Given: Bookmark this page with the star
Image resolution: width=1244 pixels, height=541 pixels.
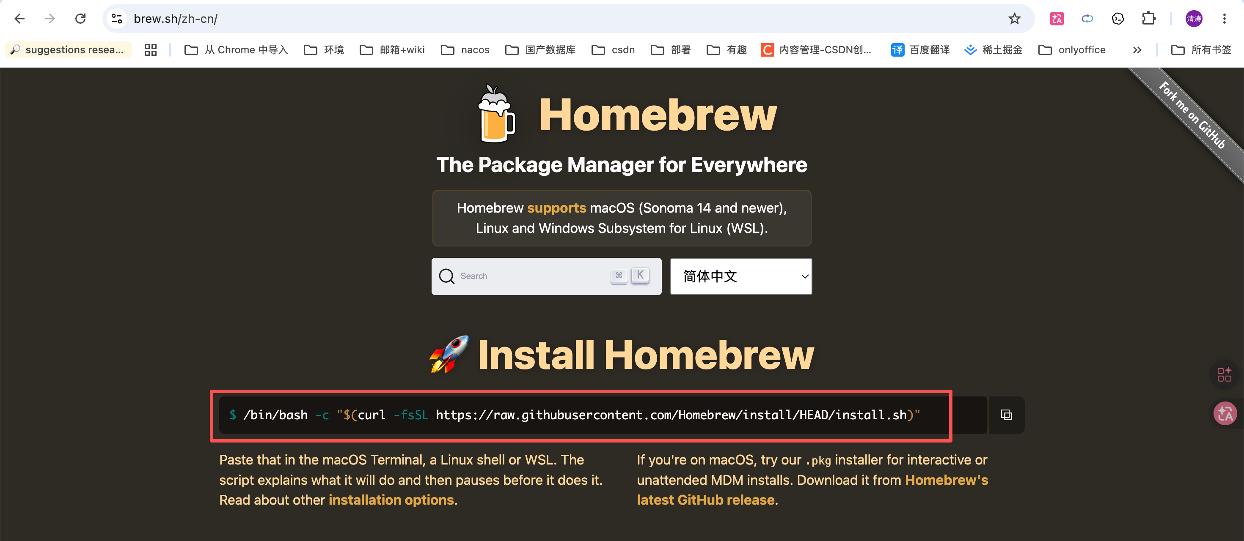Looking at the screenshot, I should (1014, 19).
